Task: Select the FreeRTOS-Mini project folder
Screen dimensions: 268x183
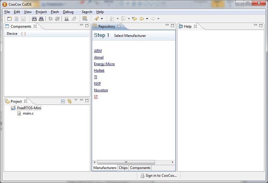Action: point(26,108)
